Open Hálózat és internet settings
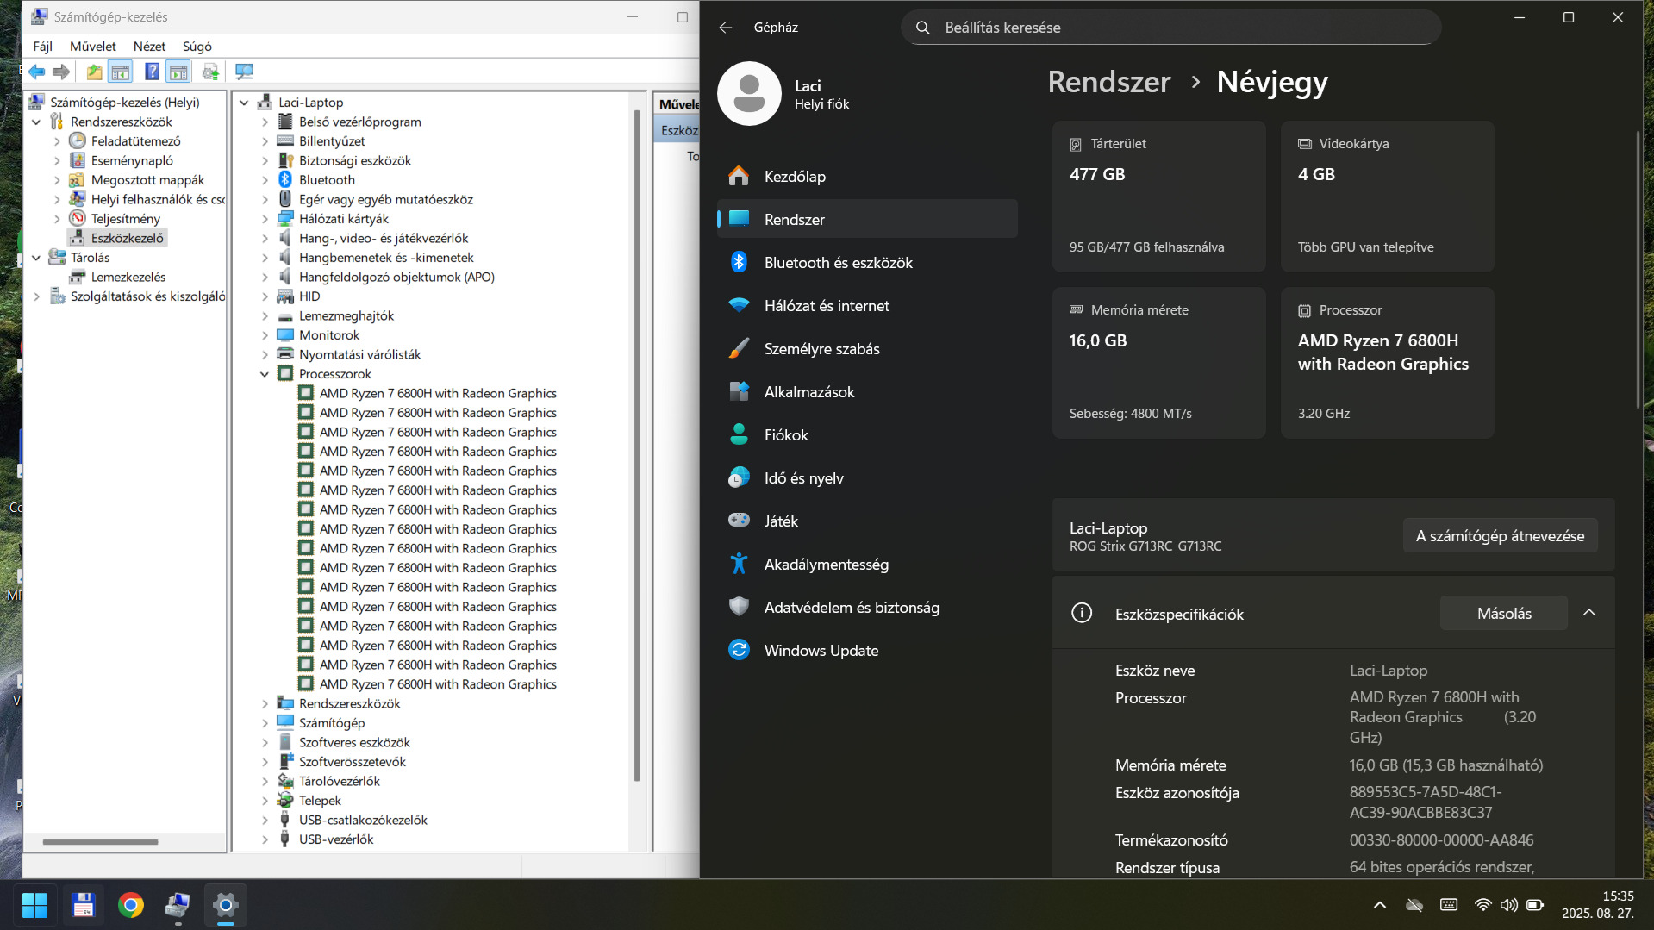Viewport: 1654px width, 930px height. (x=867, y=305)
